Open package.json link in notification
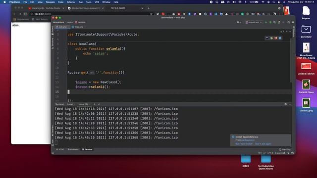Screen dimensions: 317x178 tap(248, 140)
